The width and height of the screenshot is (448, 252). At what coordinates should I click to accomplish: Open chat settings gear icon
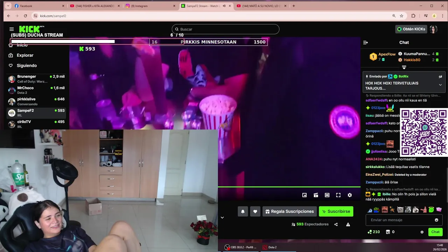pos(422,232)
